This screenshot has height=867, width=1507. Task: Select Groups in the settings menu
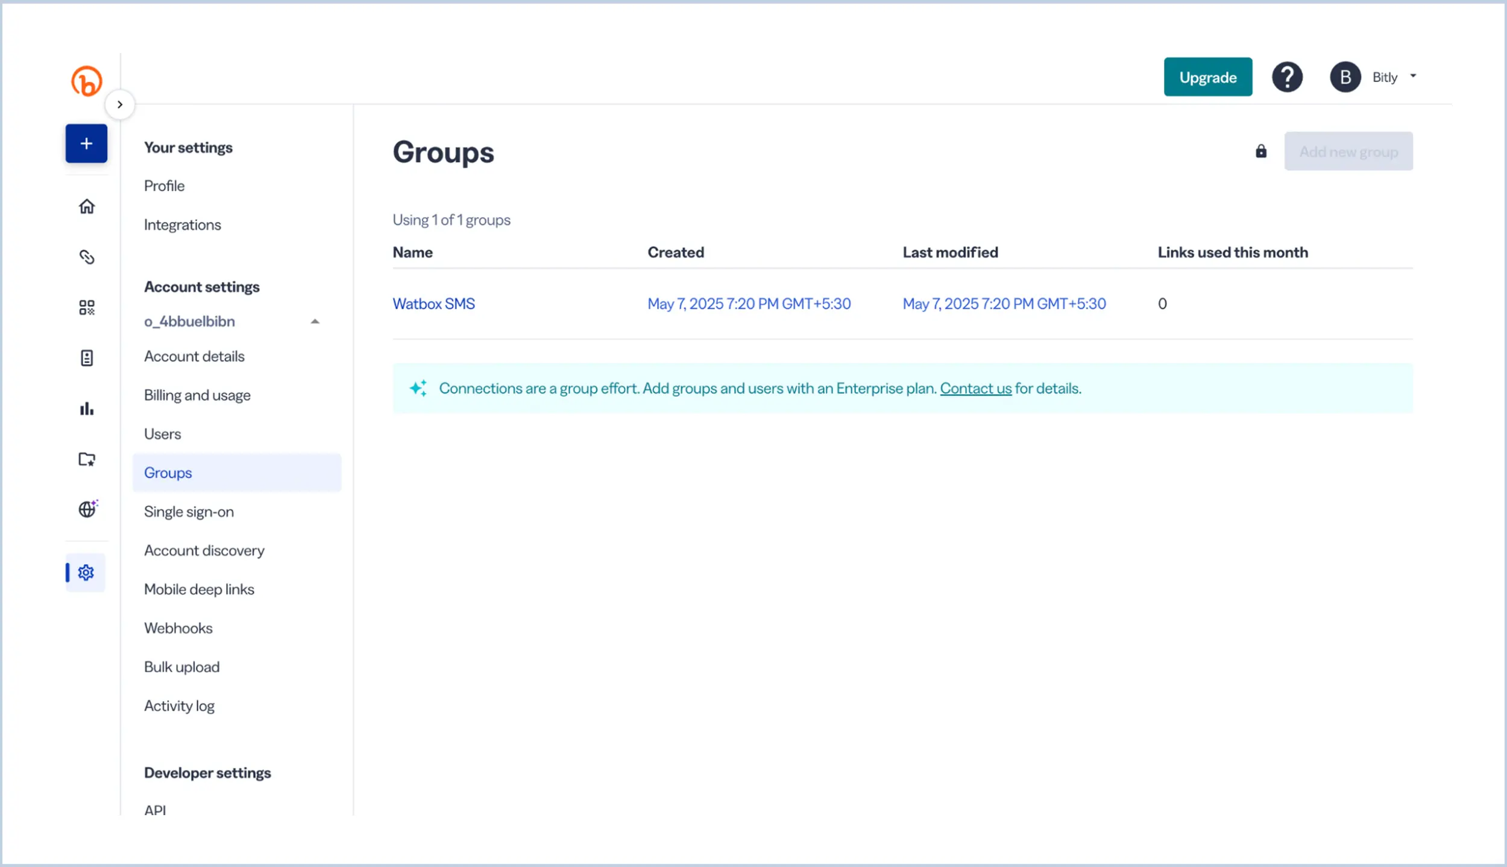pos(236,473)
